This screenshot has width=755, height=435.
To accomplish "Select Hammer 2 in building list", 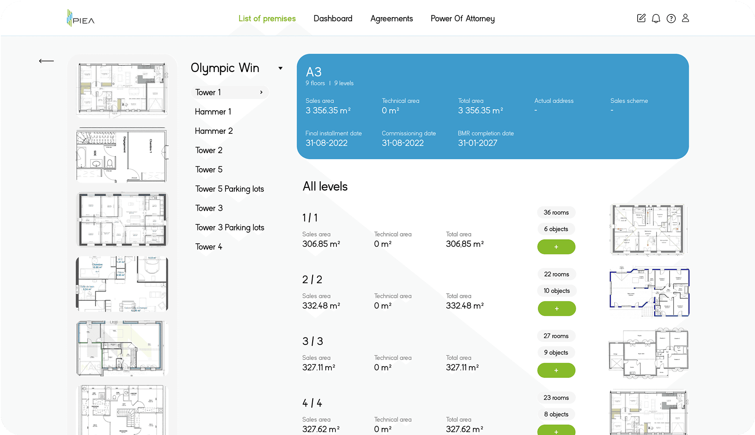I will (214, 131).
